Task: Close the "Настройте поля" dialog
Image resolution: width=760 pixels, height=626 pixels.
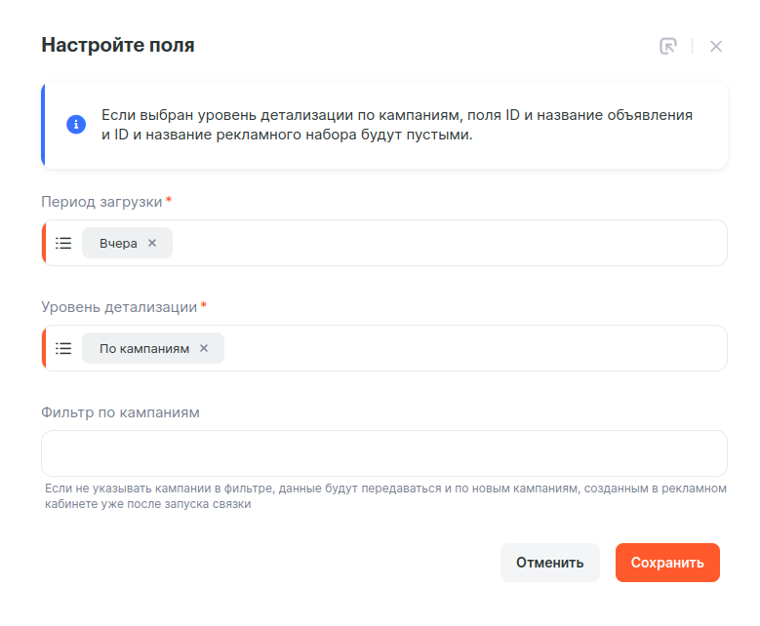Action: (x=716, y=46)
